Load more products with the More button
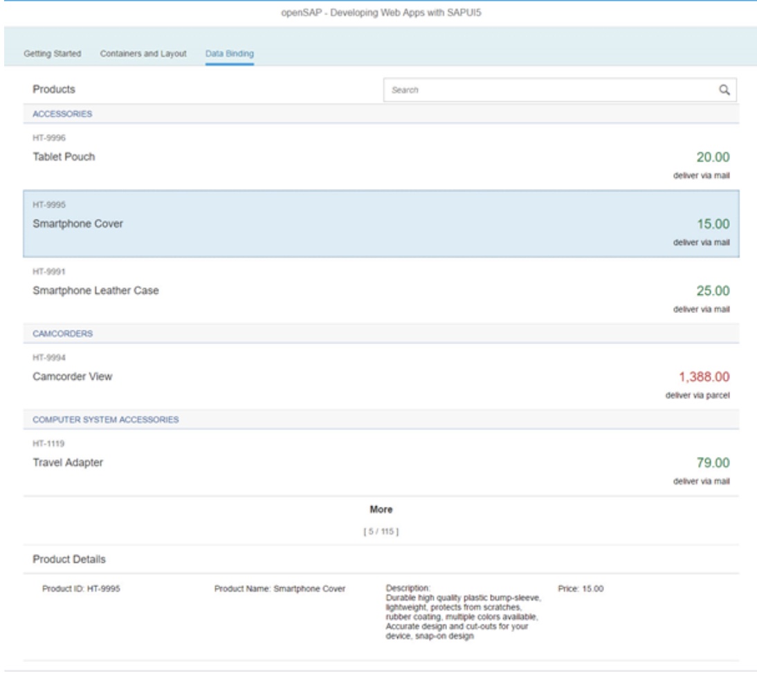Screen dimensions: 757x673 click(x=381, y=509)
